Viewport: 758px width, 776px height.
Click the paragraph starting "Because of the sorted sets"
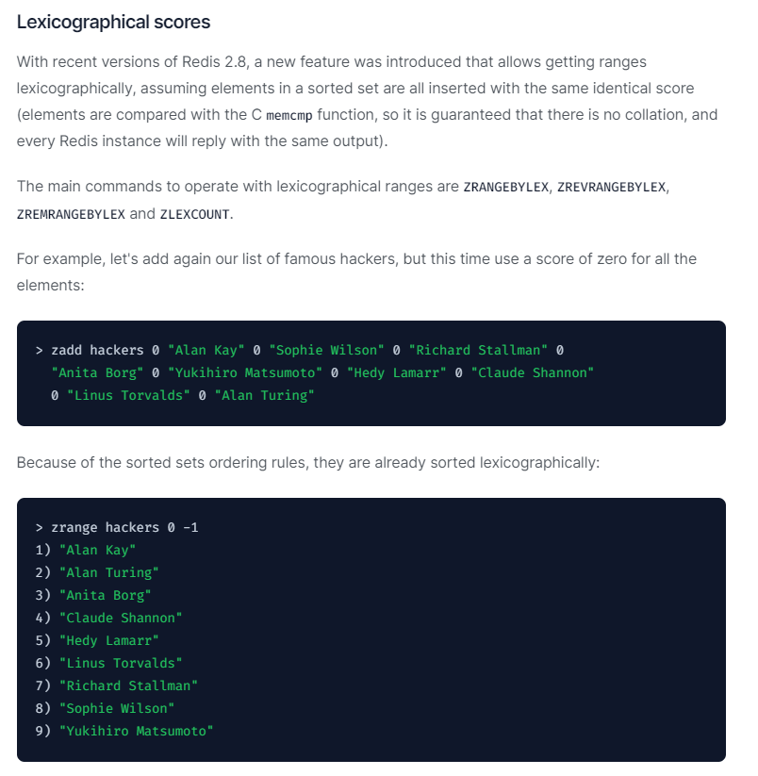(307, 463)
